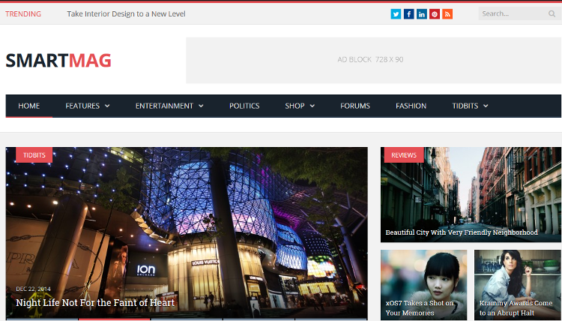Open the Entertainment menu item

click(x=164, y=106)
